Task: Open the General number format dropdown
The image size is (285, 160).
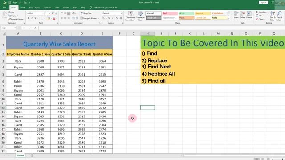Action: pos(121,13)
